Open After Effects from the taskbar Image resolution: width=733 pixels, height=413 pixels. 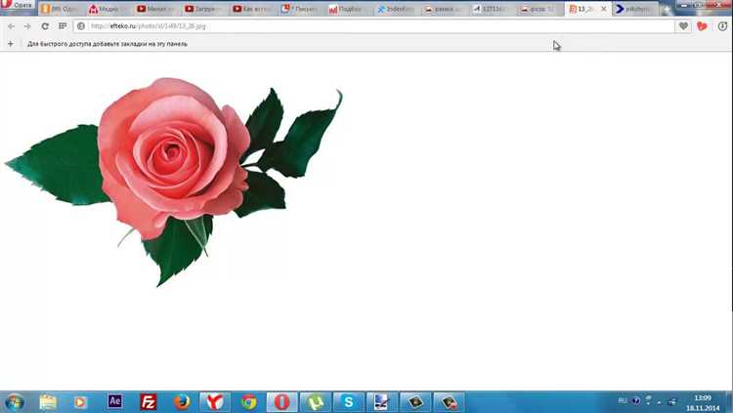(114, 402)
